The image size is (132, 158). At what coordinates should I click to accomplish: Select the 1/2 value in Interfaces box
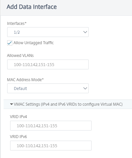(x=17, y=32)
